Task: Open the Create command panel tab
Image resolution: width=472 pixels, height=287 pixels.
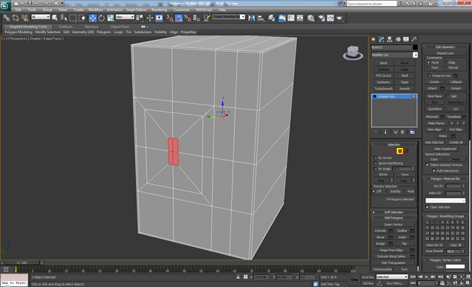Action: (x=374, y=39)
